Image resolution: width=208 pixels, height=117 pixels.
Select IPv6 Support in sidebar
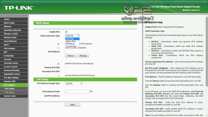[14, 85]
